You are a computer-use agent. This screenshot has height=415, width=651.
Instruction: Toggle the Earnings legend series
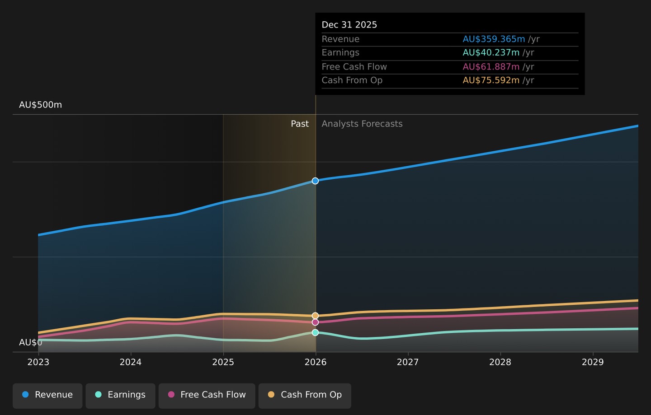point(120,396)
